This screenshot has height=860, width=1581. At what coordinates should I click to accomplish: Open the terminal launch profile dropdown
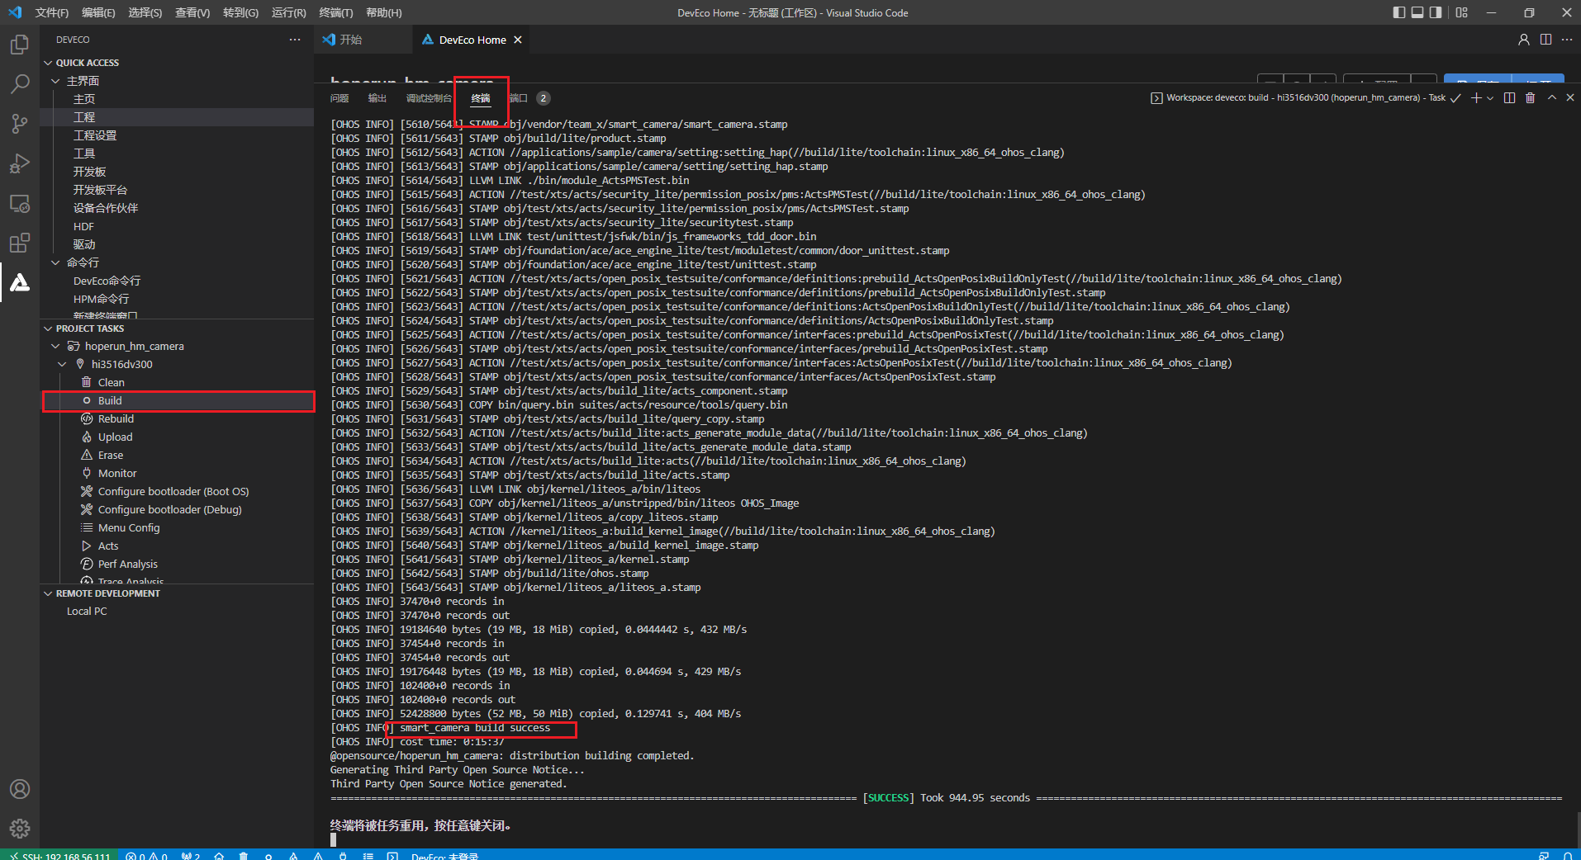pos(1490,97)
